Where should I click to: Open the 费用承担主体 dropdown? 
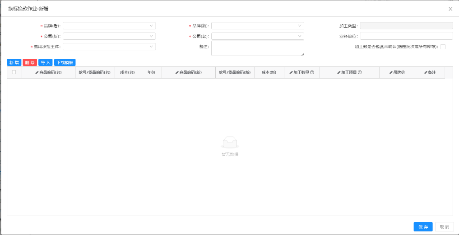tap(109, 47)
